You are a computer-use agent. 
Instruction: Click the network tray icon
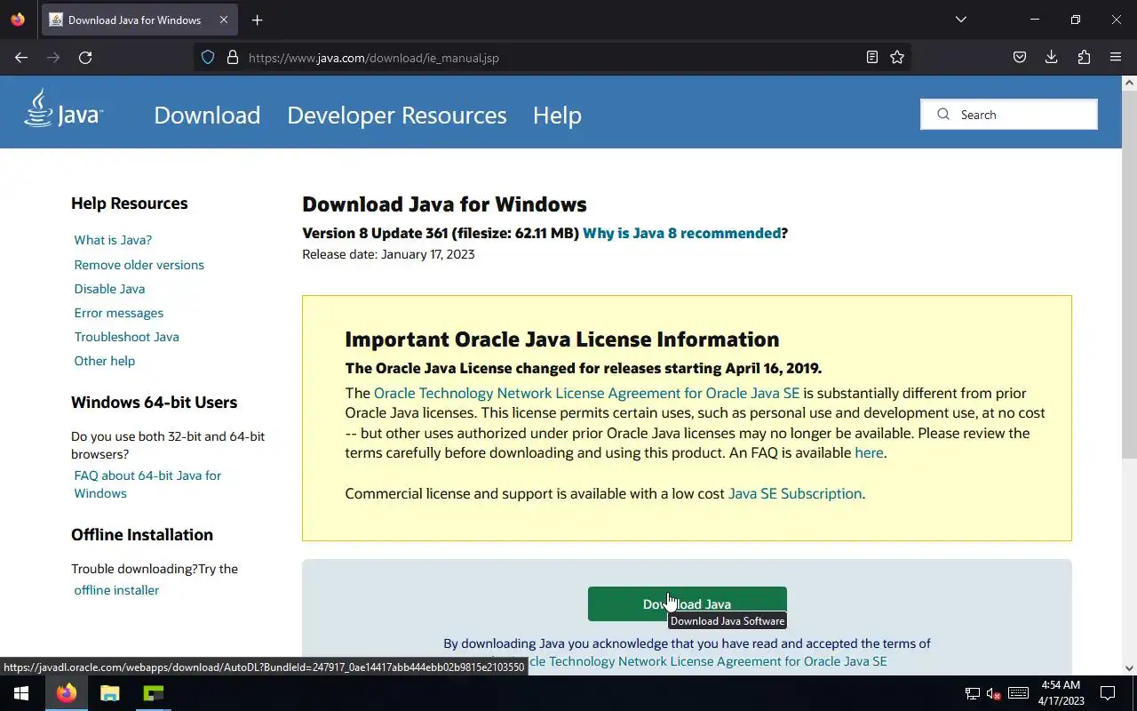[973, 693]
